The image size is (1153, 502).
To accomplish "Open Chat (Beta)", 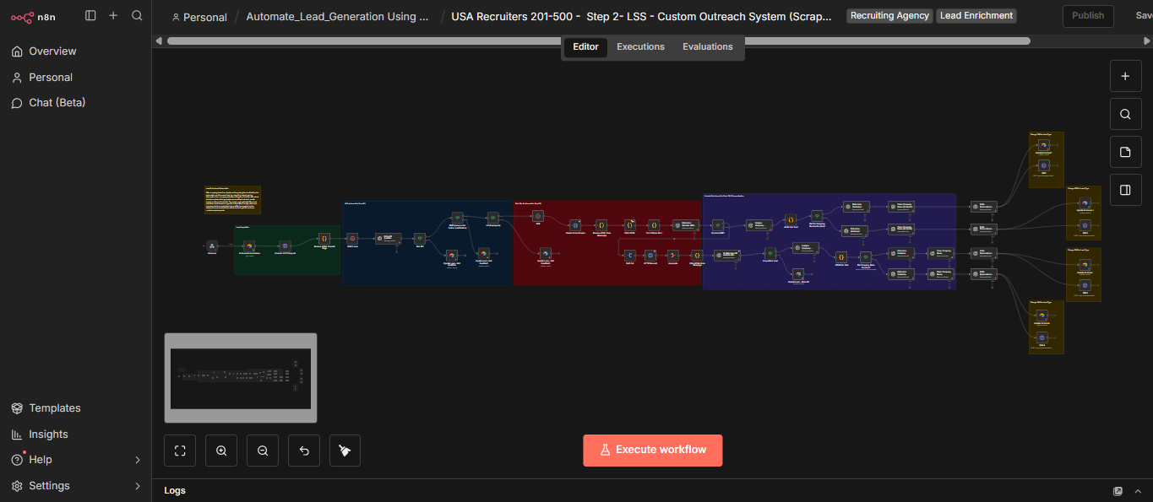I will 57,103.
